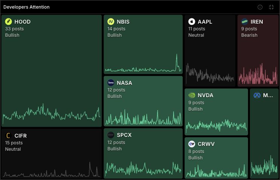This screenshot has width=280, height=180.
Task: Select the HOOD ticker label
Action: [x=23, y=22]
